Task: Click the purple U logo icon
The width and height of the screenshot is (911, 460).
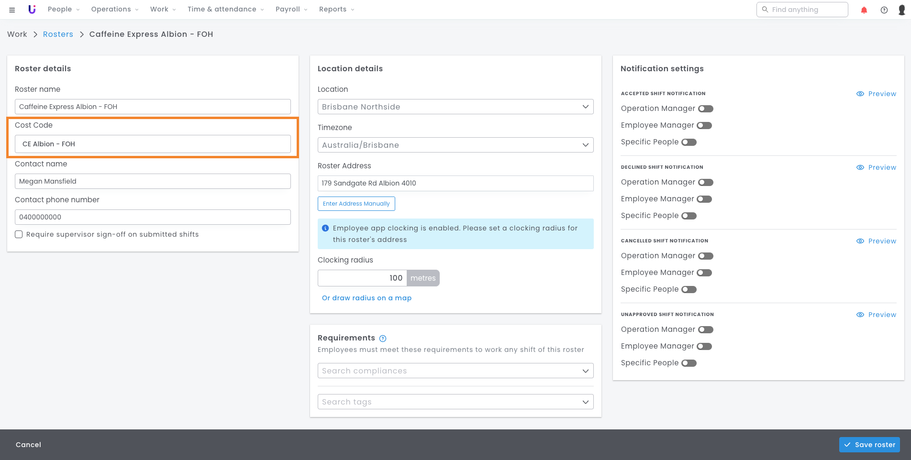Action: pos(32,10)
